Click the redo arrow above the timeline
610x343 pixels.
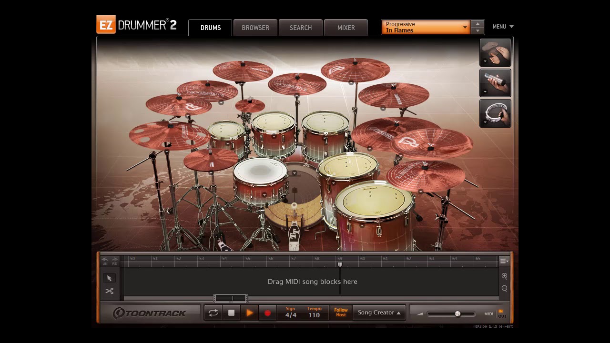click(x=114, y=260)
